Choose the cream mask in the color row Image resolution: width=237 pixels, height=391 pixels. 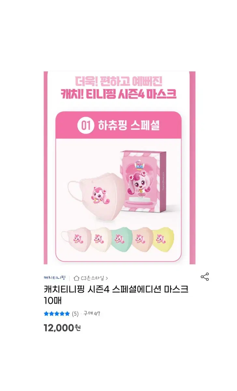click(101, 239)
